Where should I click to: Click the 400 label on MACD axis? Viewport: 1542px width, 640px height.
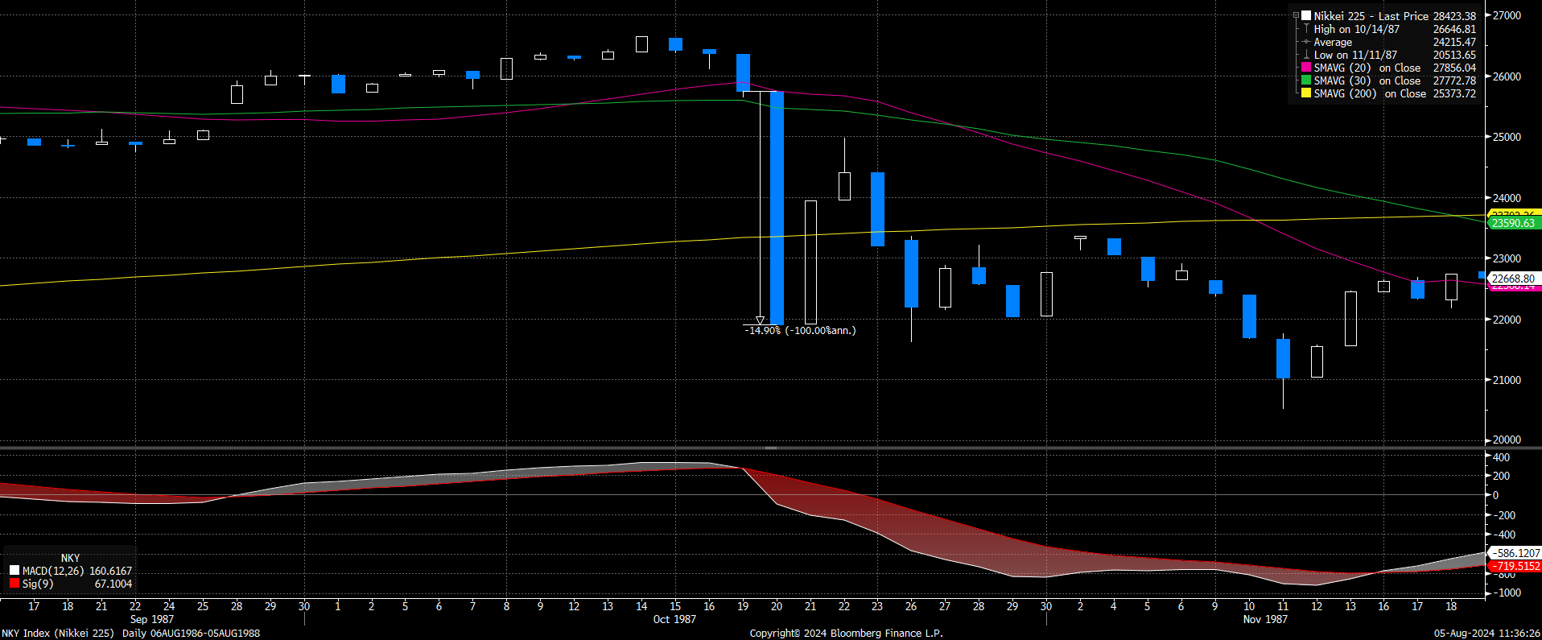1501,457
